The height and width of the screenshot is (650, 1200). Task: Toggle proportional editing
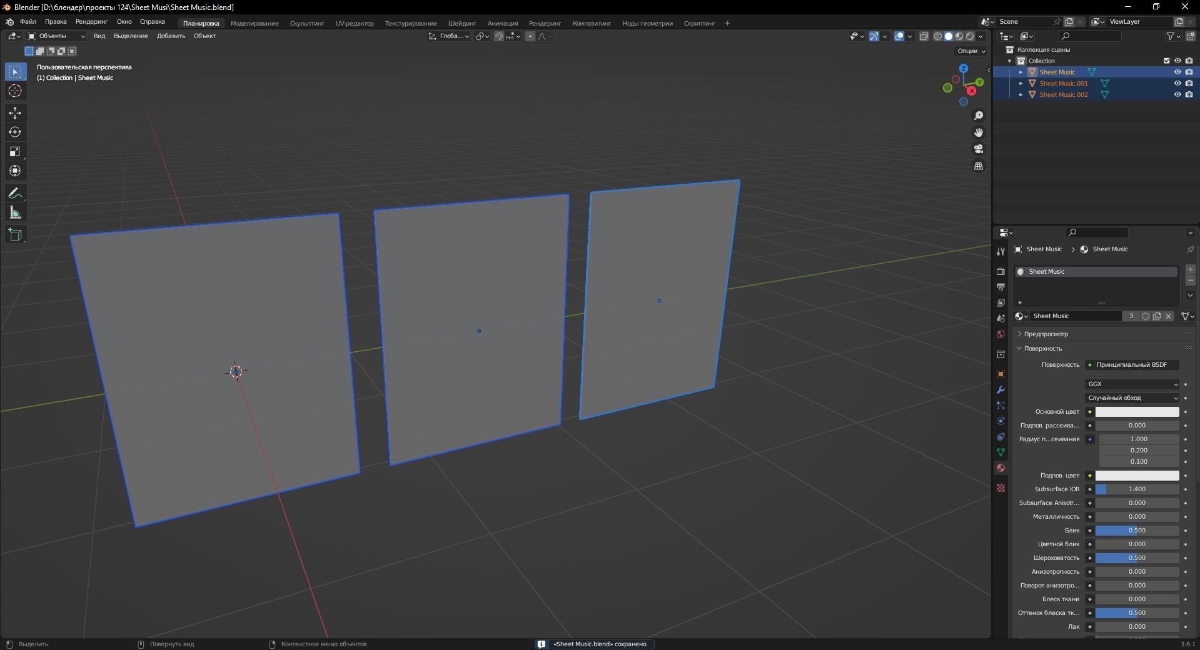(530, 36)
